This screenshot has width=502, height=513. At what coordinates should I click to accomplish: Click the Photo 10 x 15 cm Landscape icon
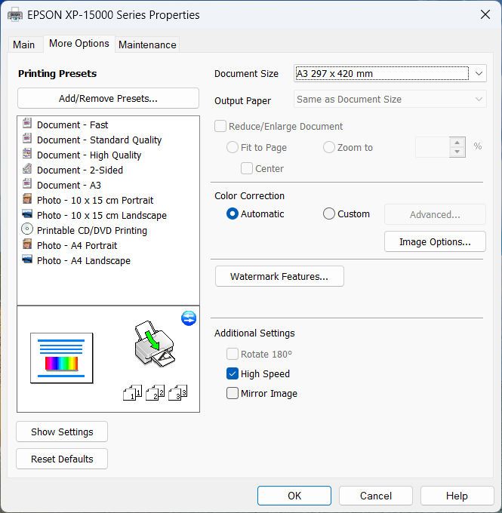(27, 214)
